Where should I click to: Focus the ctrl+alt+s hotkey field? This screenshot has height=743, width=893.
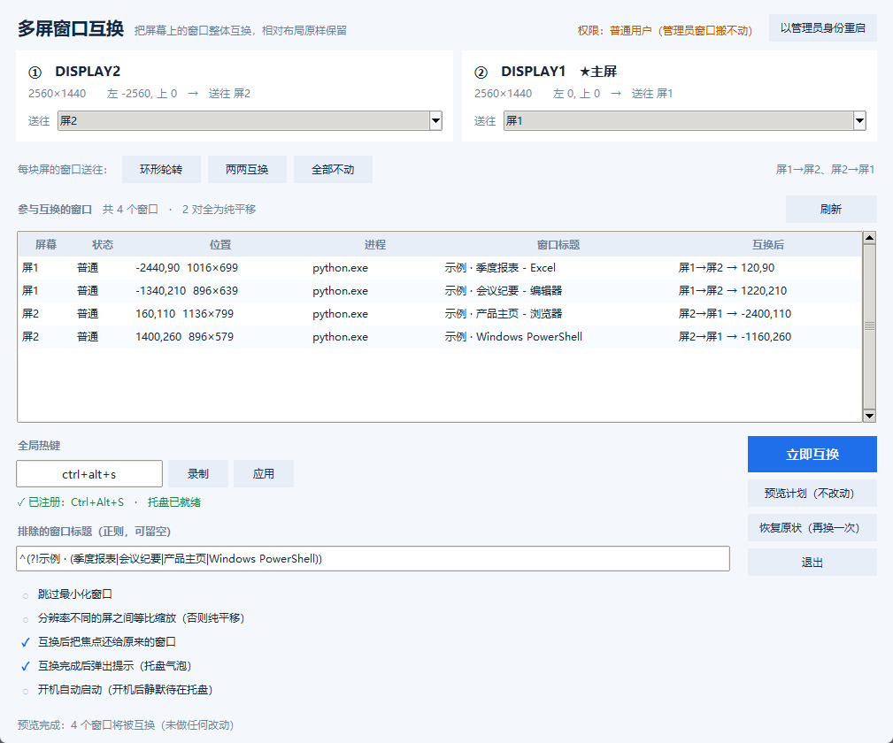(x=89, y=474)
